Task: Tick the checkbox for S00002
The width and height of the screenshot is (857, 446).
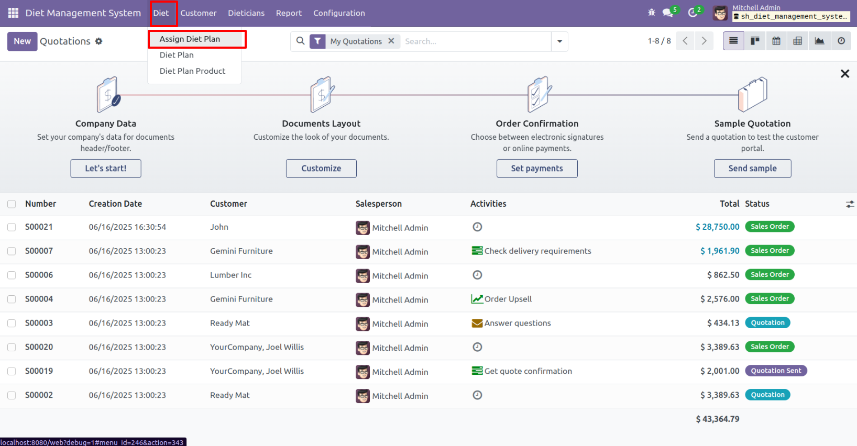Action: (12, 396)
